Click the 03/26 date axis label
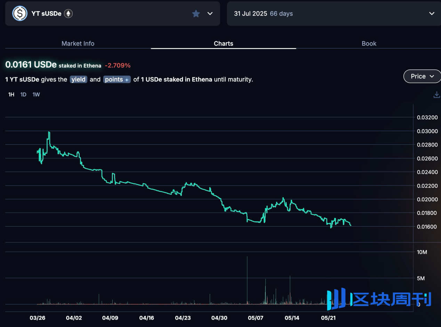The height and width of the screenshot is (327, 441). 37,318
